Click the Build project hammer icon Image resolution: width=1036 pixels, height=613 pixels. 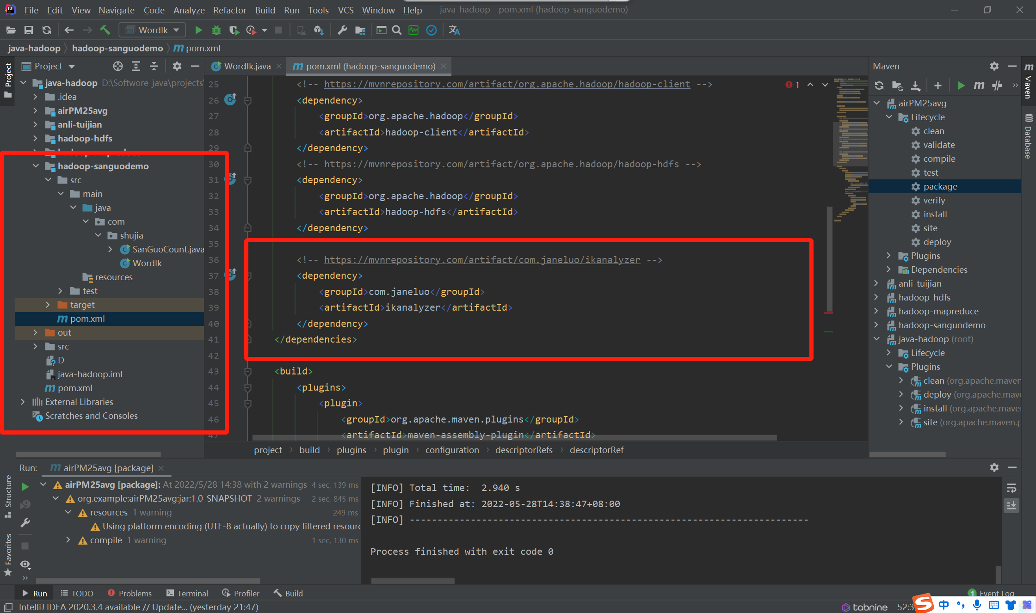(x=105, y=31)
